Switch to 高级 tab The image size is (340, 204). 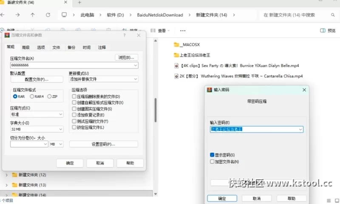tap(26, 48)
